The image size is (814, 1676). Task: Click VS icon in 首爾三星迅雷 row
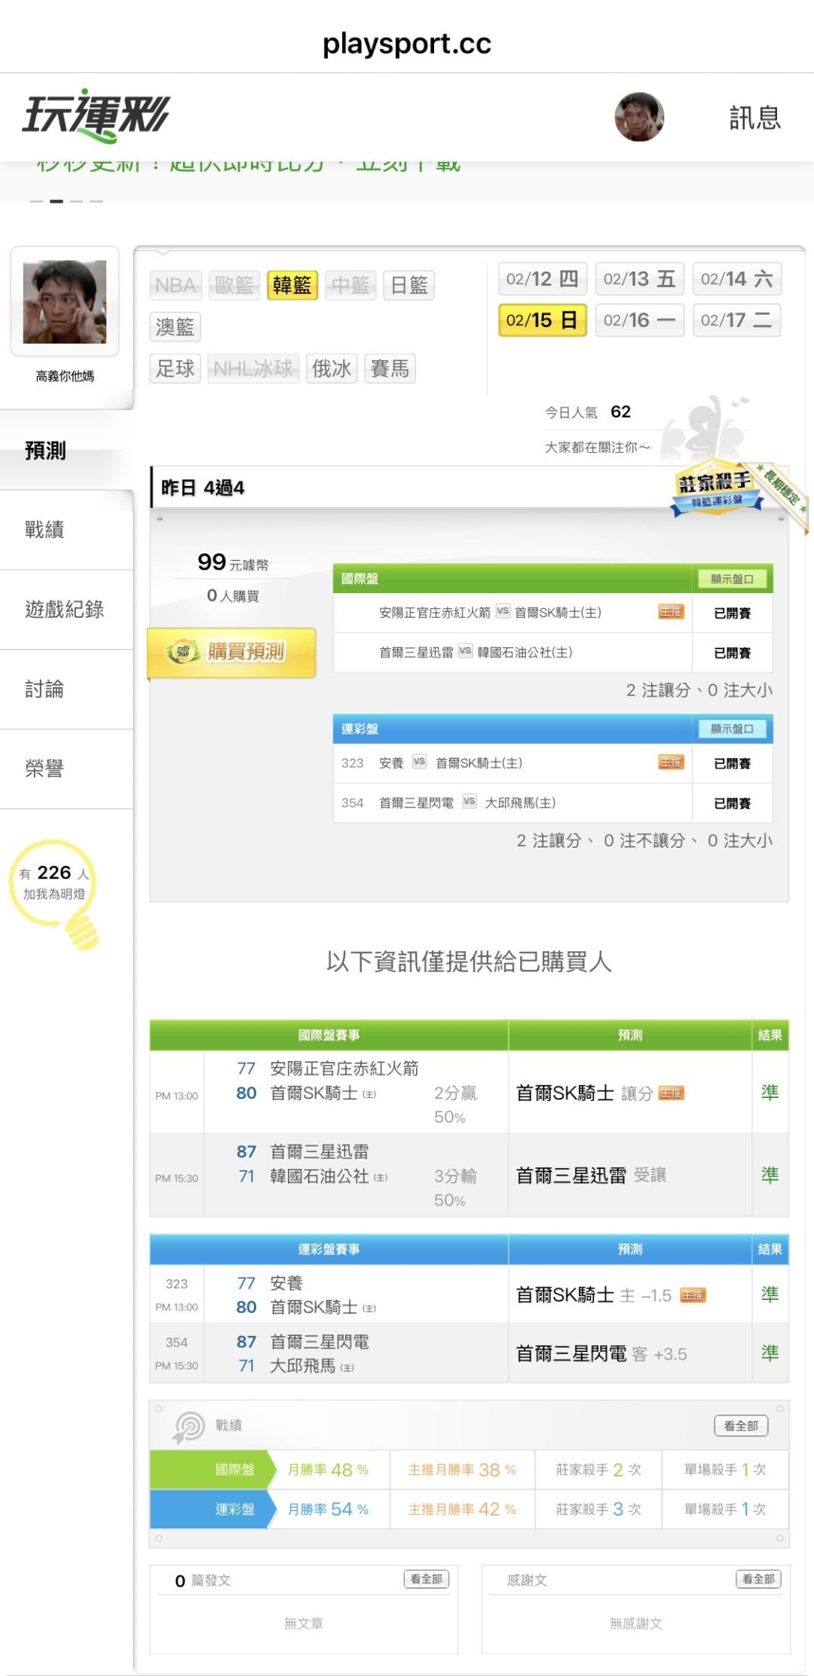(465, 651)
